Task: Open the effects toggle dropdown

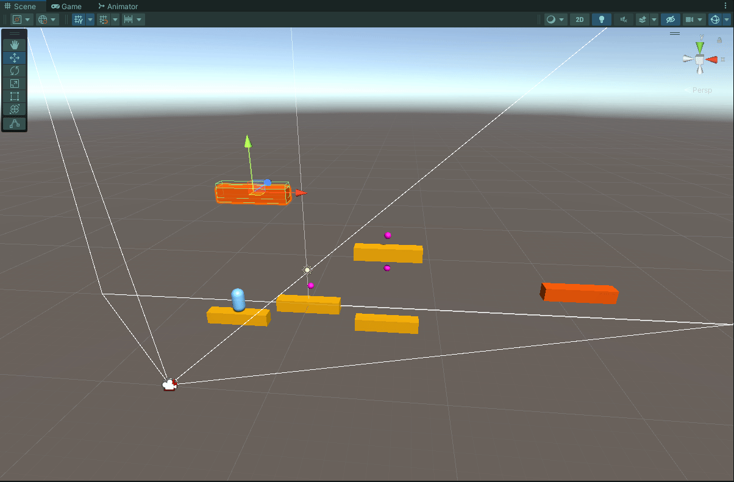Action: click(653, 19)
